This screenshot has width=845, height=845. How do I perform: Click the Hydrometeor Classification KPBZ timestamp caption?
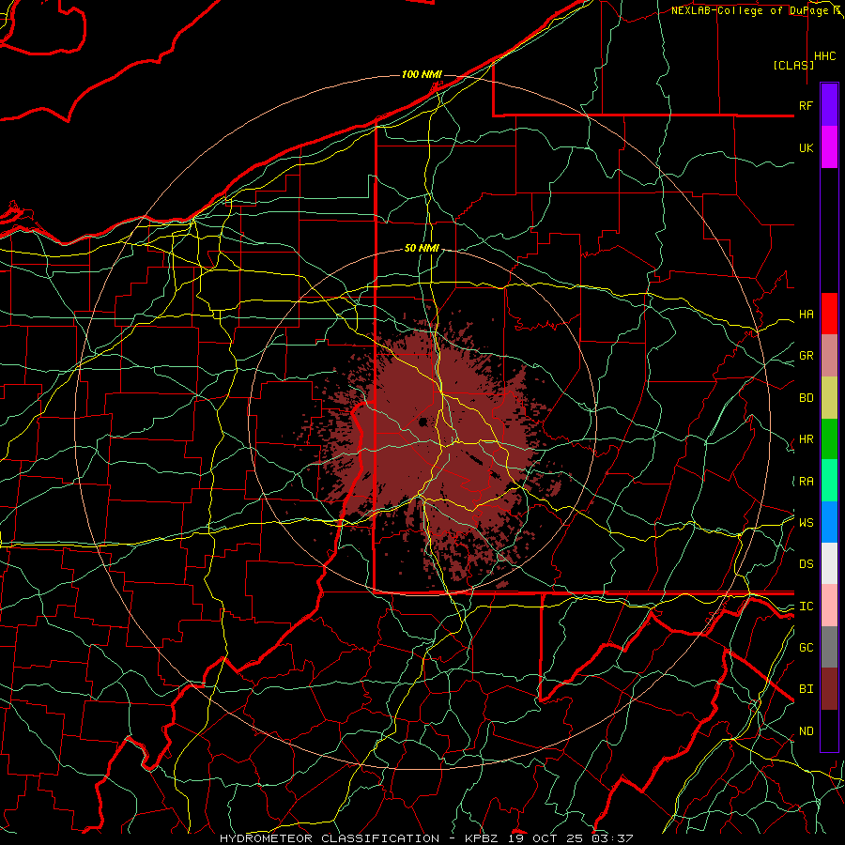click(425, 838)
